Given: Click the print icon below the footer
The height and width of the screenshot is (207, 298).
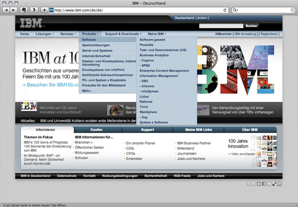Looking at the screenshot, I should coord(248,184).
